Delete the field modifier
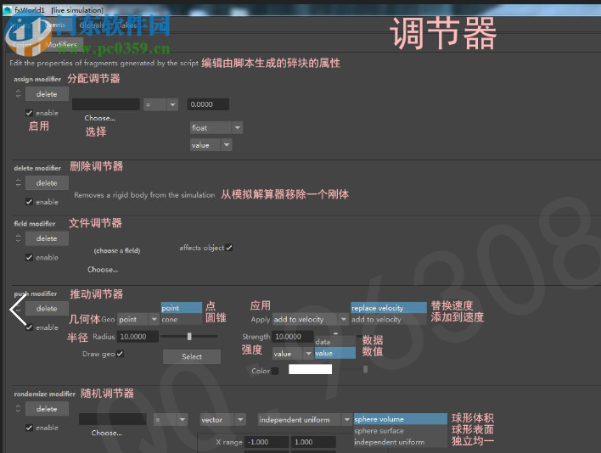Screen dimensions: 601x453 coord(47,238)
